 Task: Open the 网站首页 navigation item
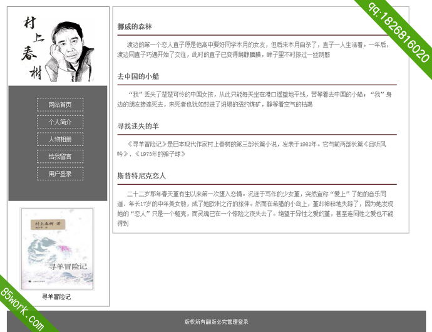(60, 105)
